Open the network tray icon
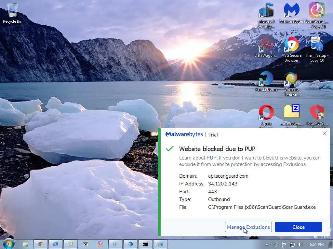Image resolution: width=333 pixels, height=249 pixels. 292,244
